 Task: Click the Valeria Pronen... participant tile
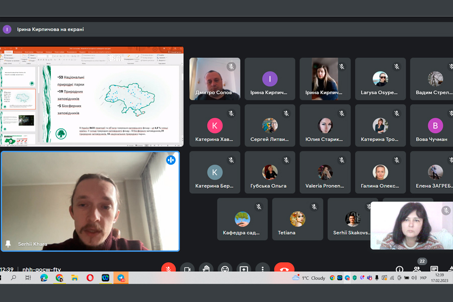click(x=325, y=172)
